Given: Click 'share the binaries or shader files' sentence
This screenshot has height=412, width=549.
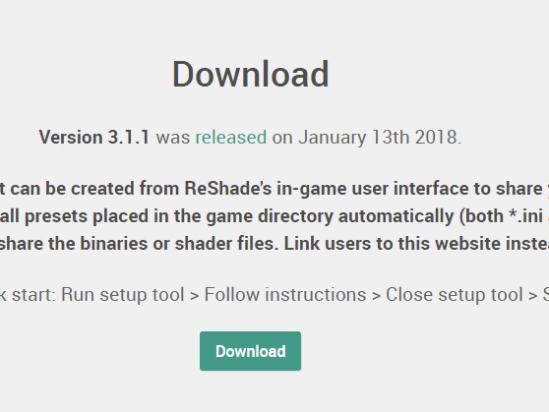Looking at the screenshot, I should pos(139,244).
